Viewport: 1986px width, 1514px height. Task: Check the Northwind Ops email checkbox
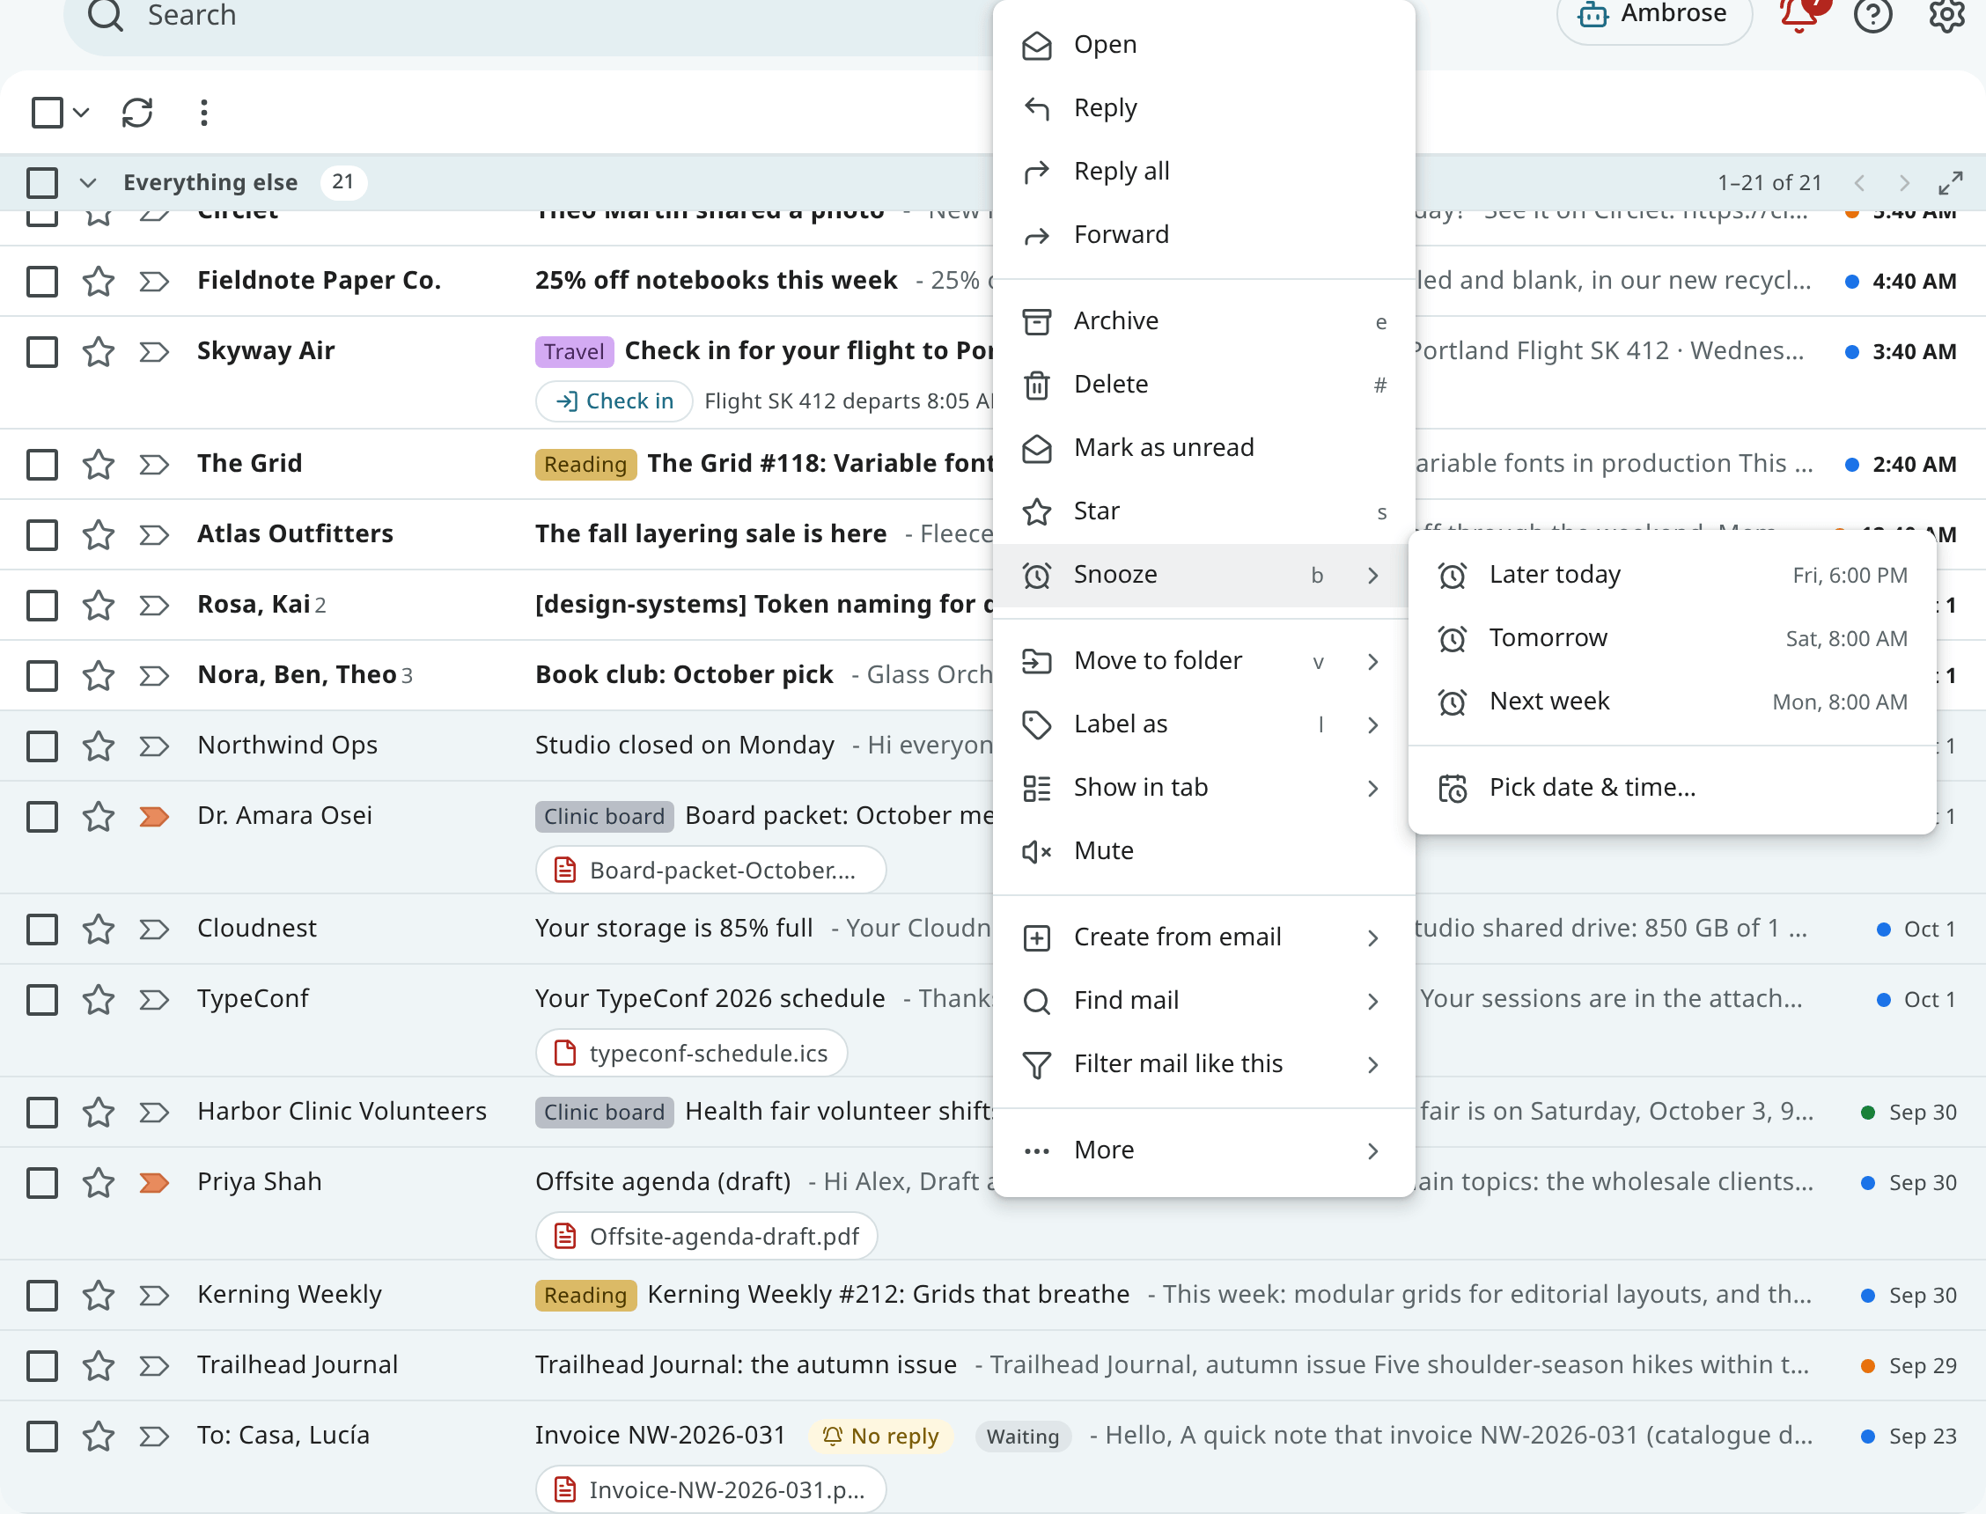[42, 746]
